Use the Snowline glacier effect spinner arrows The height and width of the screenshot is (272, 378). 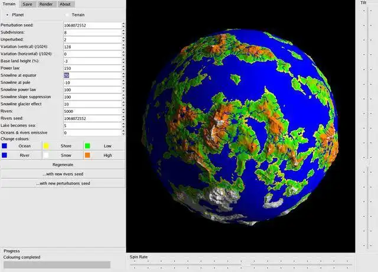click(x=123, y=104)
